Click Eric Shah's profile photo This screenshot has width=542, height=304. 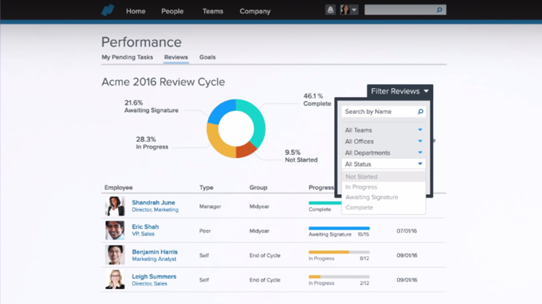click(x=114, y=230)
